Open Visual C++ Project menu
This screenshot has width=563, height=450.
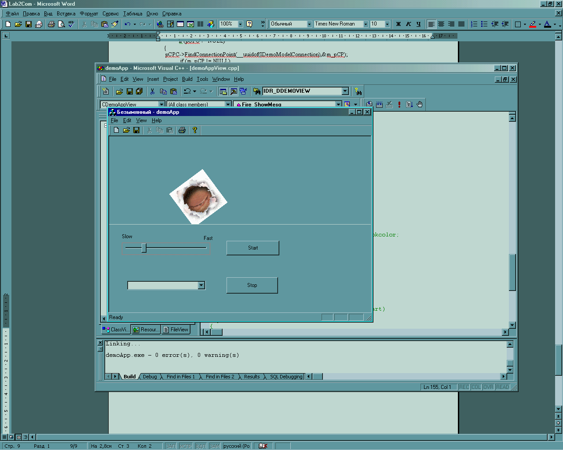click(170, 79)
